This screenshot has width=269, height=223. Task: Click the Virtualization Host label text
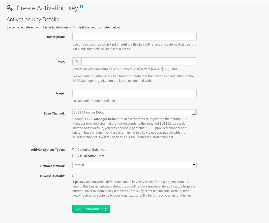(91, 156)
